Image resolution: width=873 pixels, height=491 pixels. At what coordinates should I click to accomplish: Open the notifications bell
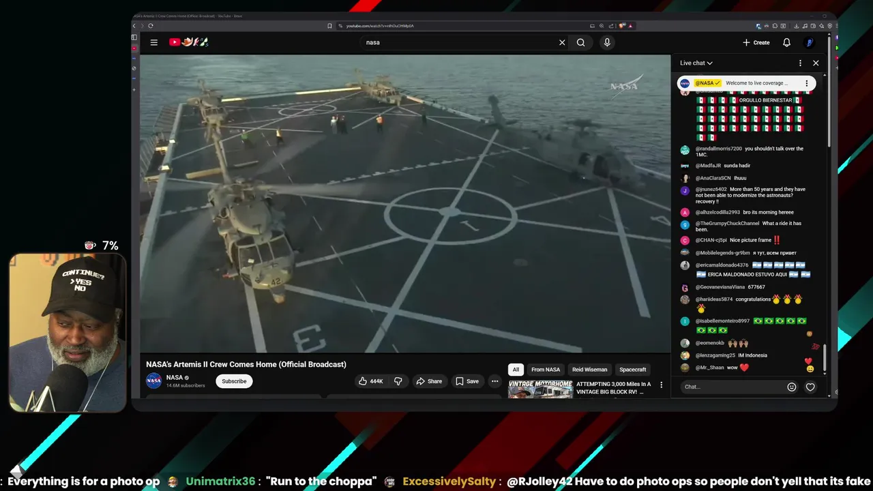(786, 42)
